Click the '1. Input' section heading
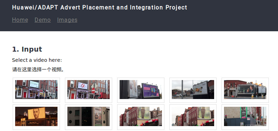The width and height of the screenshot is (278, 131). click(x=27, y=49)
